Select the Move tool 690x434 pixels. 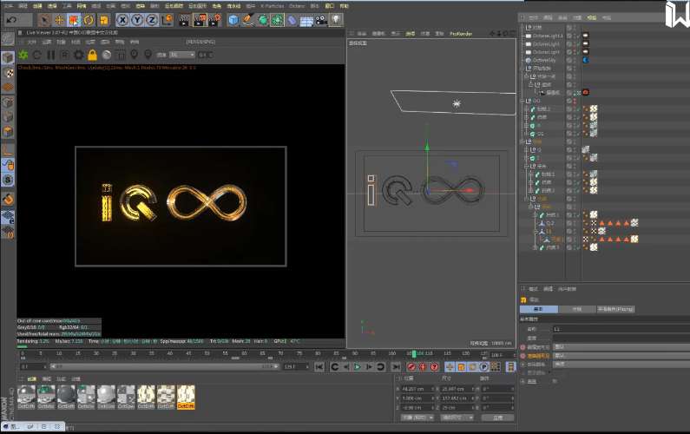60,19
